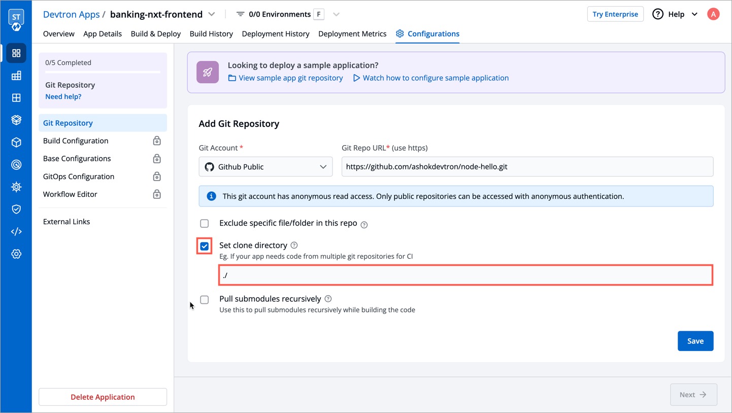Click the clone directory path input field
The width and height of the screenshot is (732, 413).
pyautogui.click(x=465, y=275)
